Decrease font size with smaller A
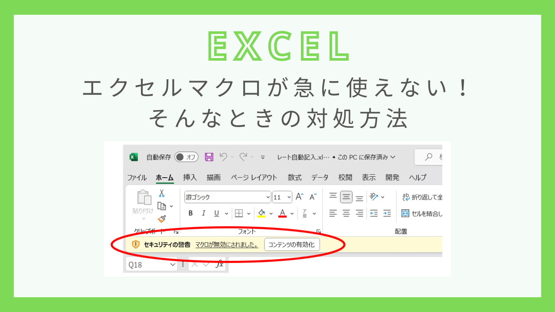The height and width of the screenshot is (312, 555). point(313,197)
